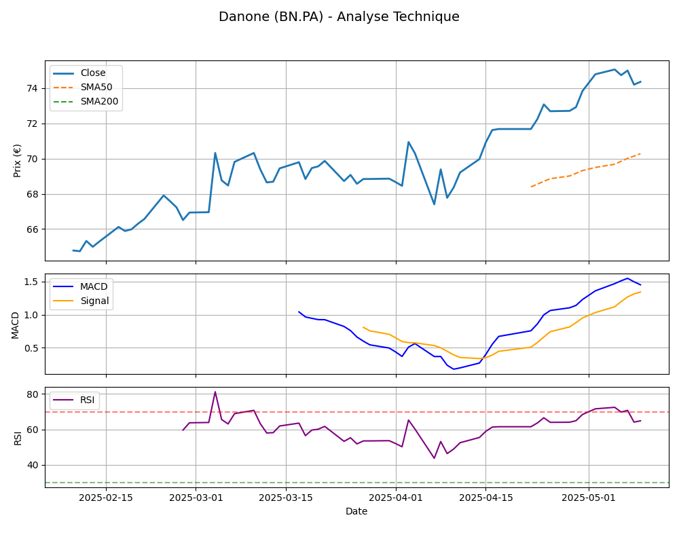679x543 pixels.
Task: Click the chart title 'Danone (BN.PA) - Analyse Technique'
Action: [x=339, y=17]
